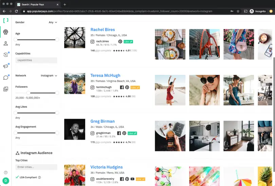Open Greg Birman's profile name link
The width and height of the screenshot is (275, 186).
pyautogui.click(x=102, y=121)
